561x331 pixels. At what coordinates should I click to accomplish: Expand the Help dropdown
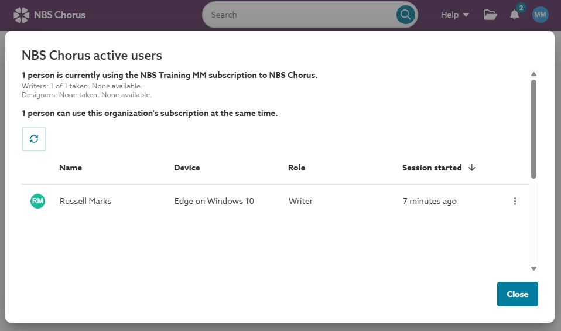455,15
